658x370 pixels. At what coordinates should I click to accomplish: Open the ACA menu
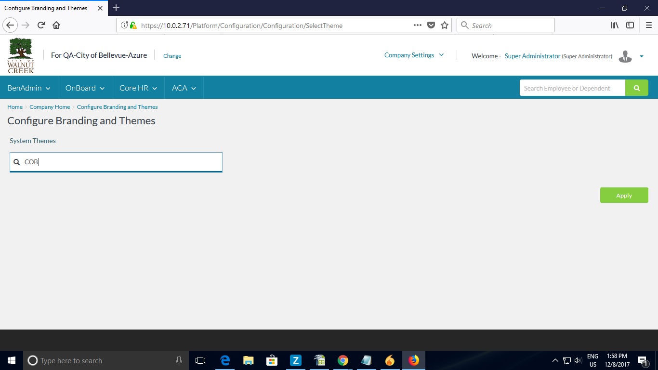(184, 88)
